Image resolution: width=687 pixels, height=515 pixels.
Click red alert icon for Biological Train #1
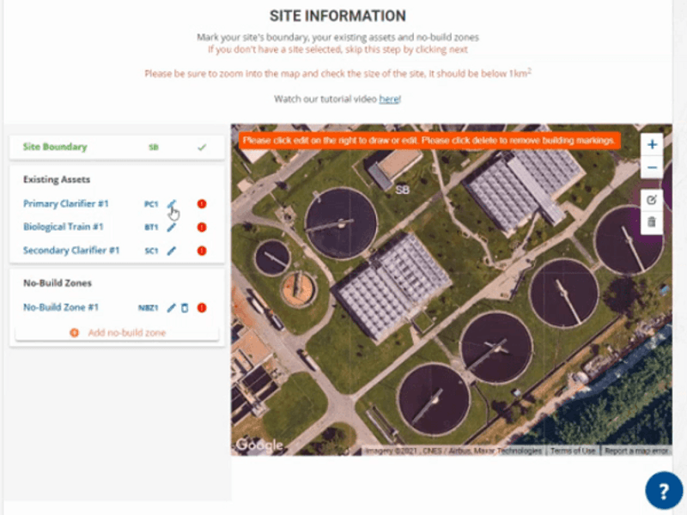(x=202, y=227)
